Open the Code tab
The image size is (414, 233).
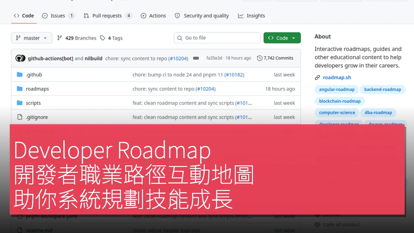tap(24, 16)
